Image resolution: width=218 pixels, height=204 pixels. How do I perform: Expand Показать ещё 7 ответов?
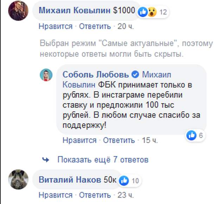pyautogui.click(x=103, y=160)
